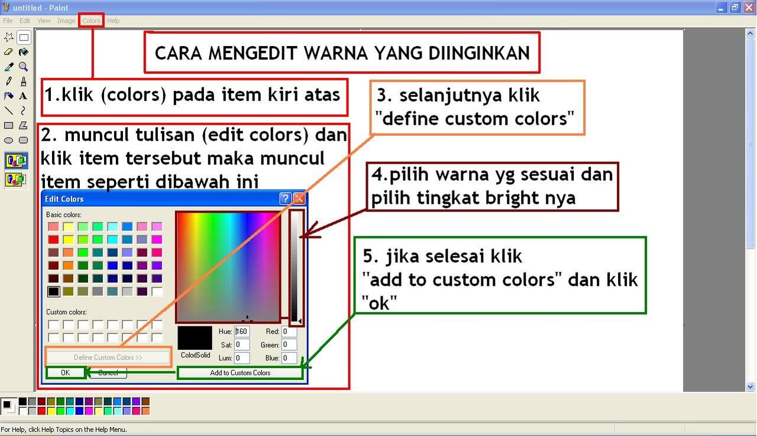Choose the Ellipse tool

click(x=9, y=140)
